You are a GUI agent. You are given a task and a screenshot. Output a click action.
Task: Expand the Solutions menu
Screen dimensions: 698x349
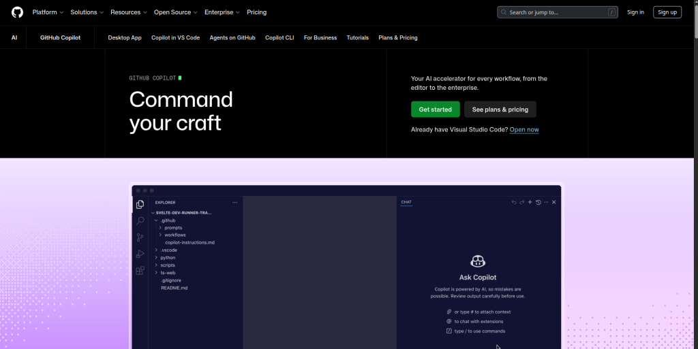[87, 12]
